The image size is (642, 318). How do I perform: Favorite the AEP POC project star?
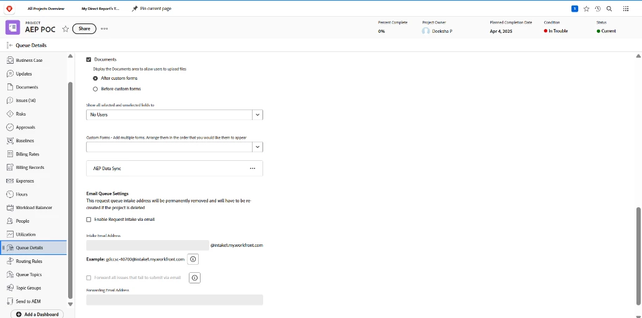[65, 28]
